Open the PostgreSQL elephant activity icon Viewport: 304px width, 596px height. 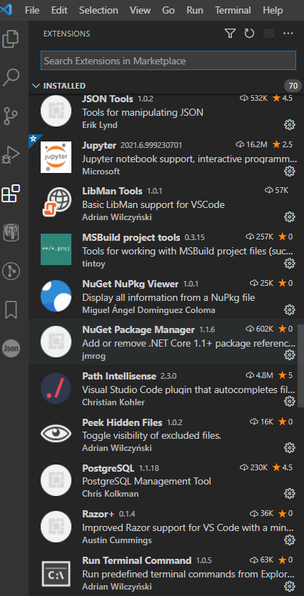coord(11,233)
